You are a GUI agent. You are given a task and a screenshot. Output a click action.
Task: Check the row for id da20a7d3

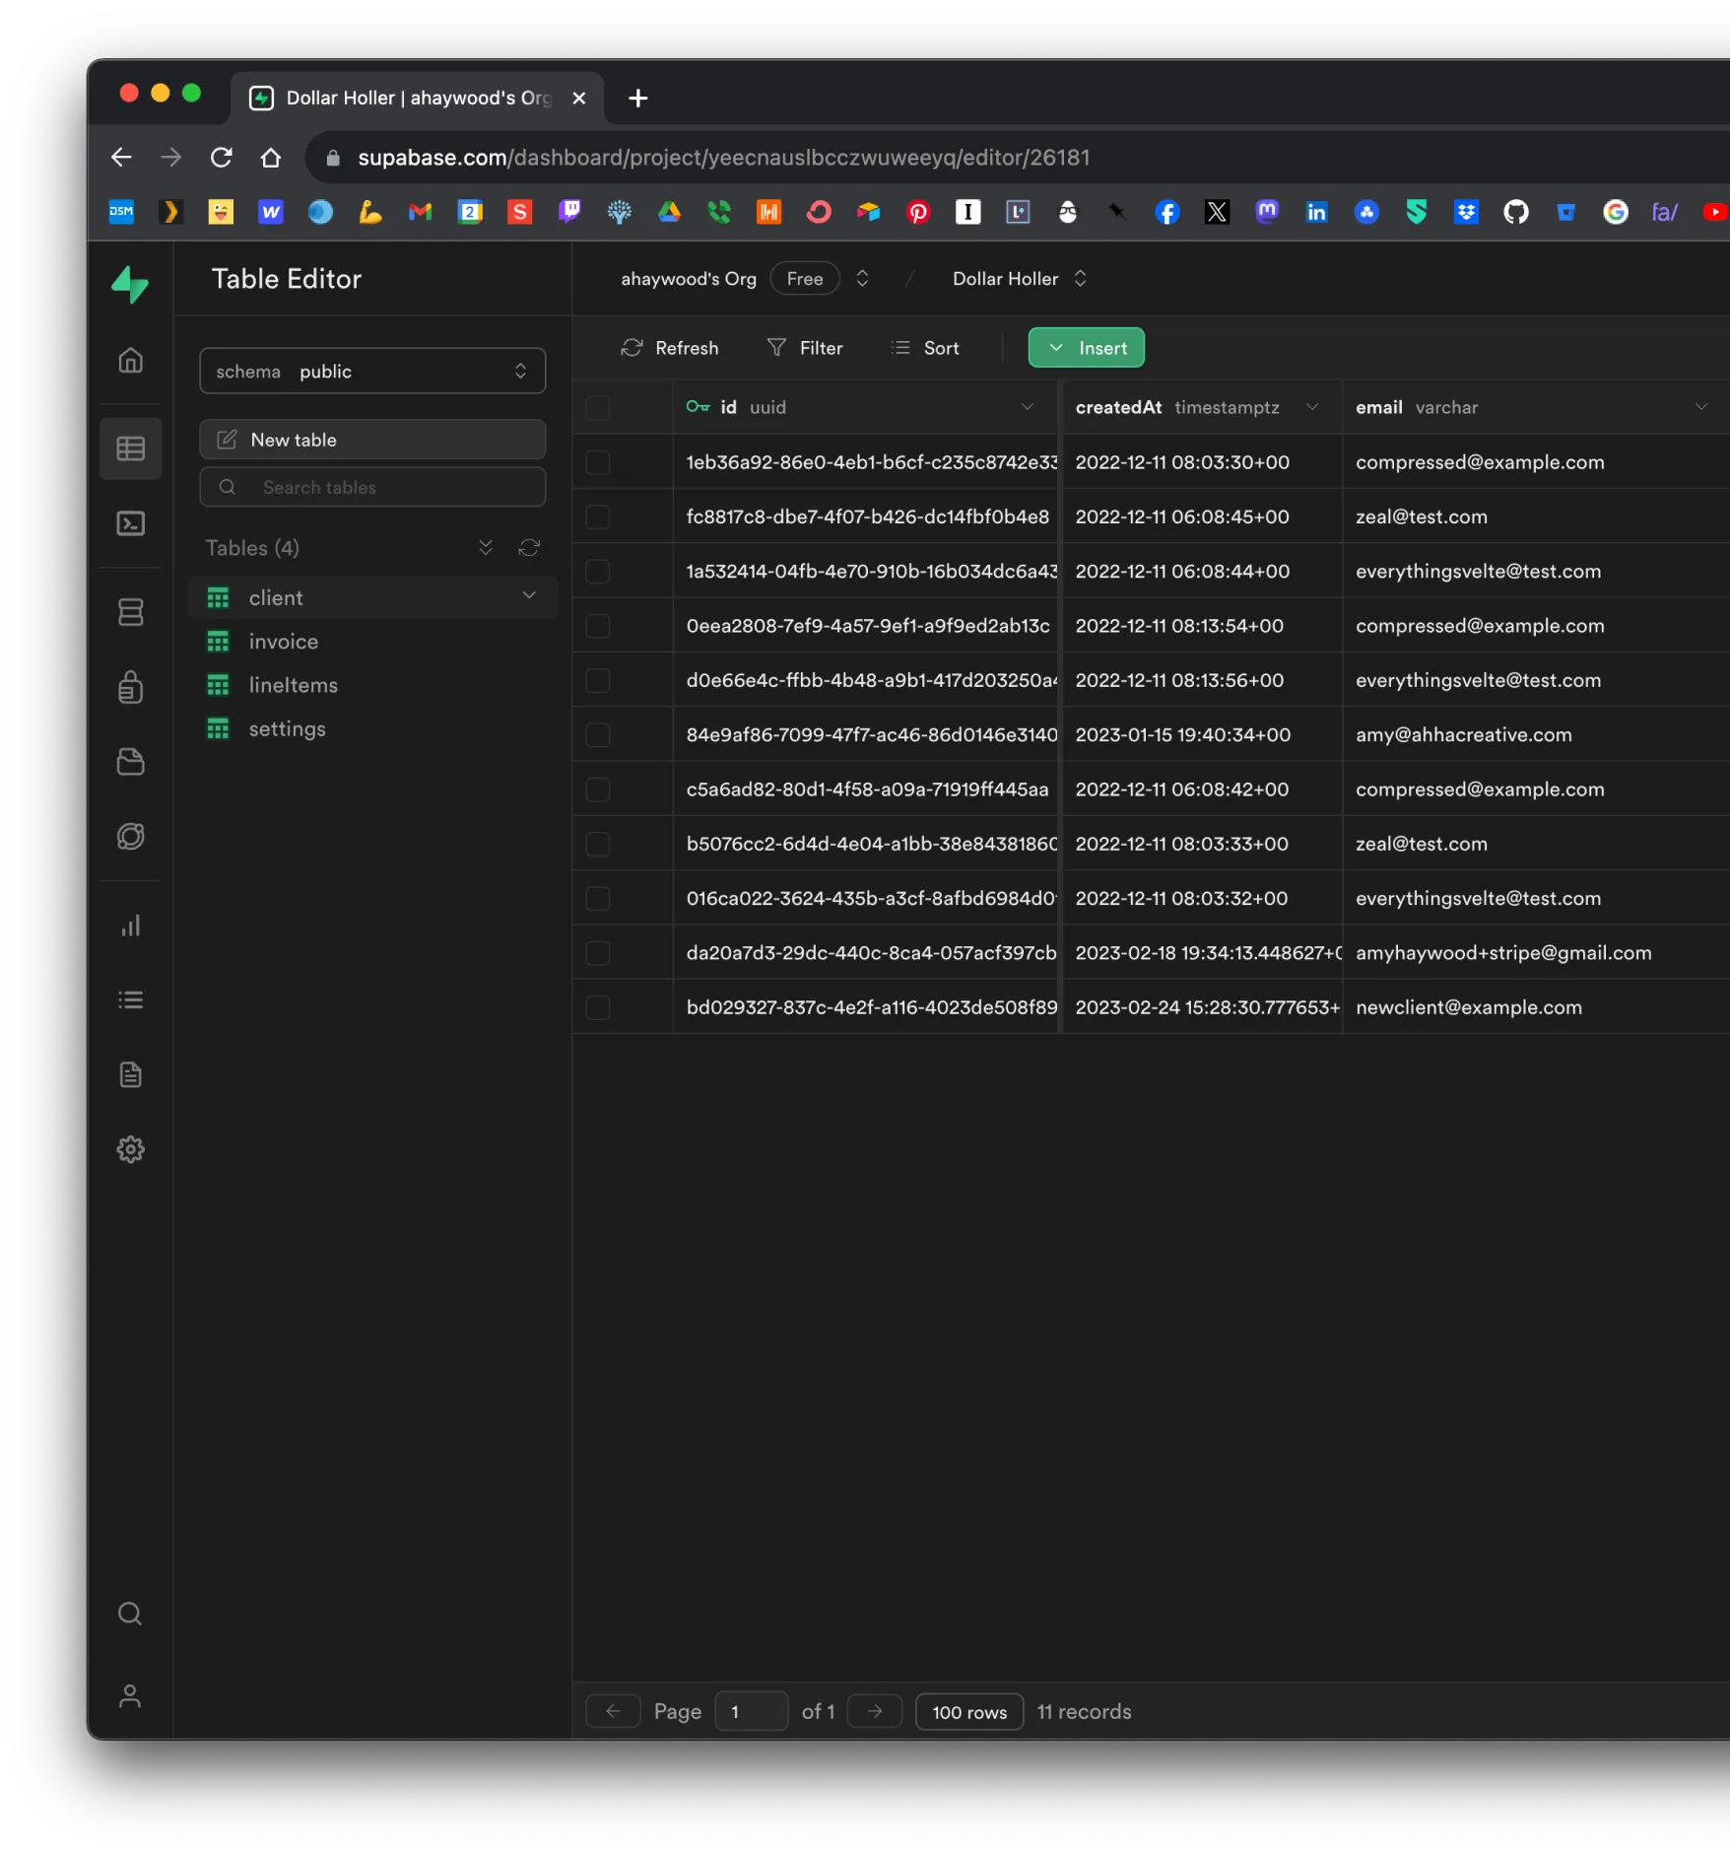(x=598, y=953)
